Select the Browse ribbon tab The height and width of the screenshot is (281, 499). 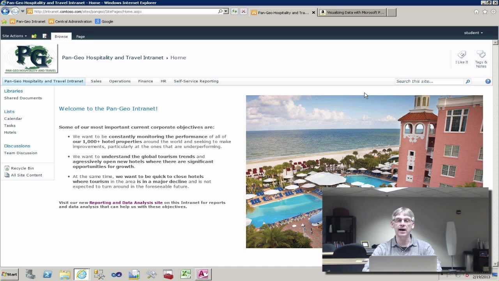click(x=61, y=36)
